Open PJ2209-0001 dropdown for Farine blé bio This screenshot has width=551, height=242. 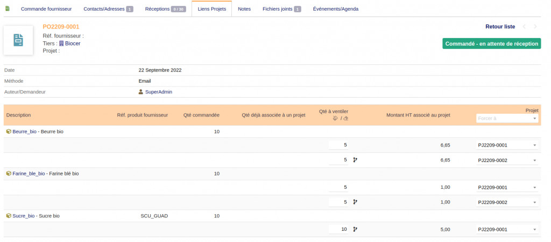pyautogui.click(x=507, y=187)
